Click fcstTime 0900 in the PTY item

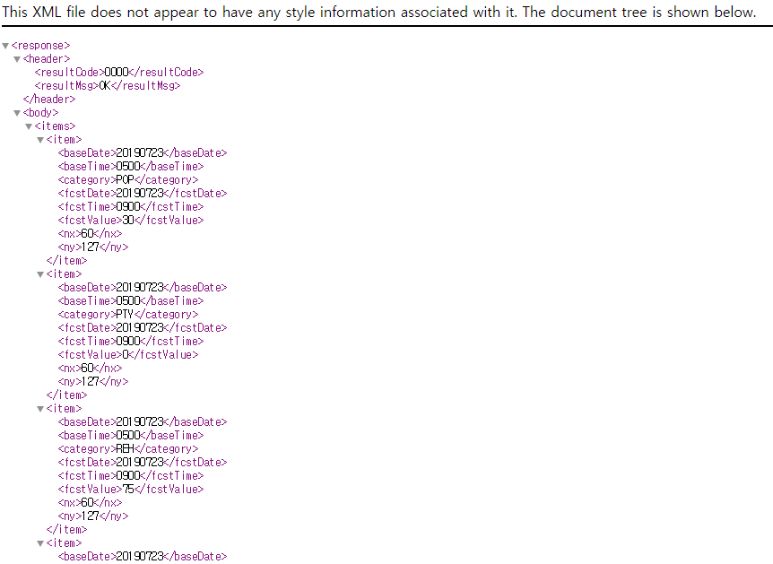pos(131,341)
